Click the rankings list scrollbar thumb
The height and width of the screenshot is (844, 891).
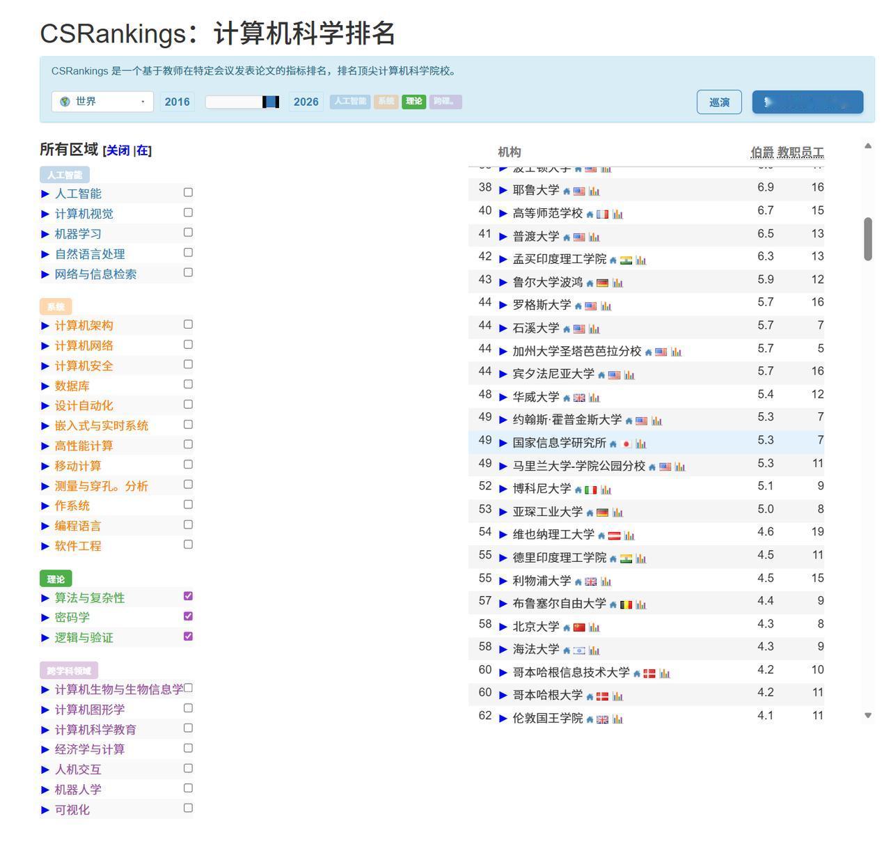click(x=868, y=239)
